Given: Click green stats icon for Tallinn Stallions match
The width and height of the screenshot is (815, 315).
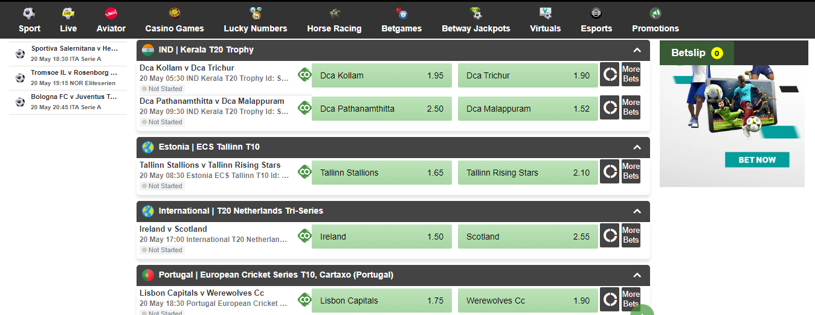Looking at the screenshot, I should coord(304,172).
